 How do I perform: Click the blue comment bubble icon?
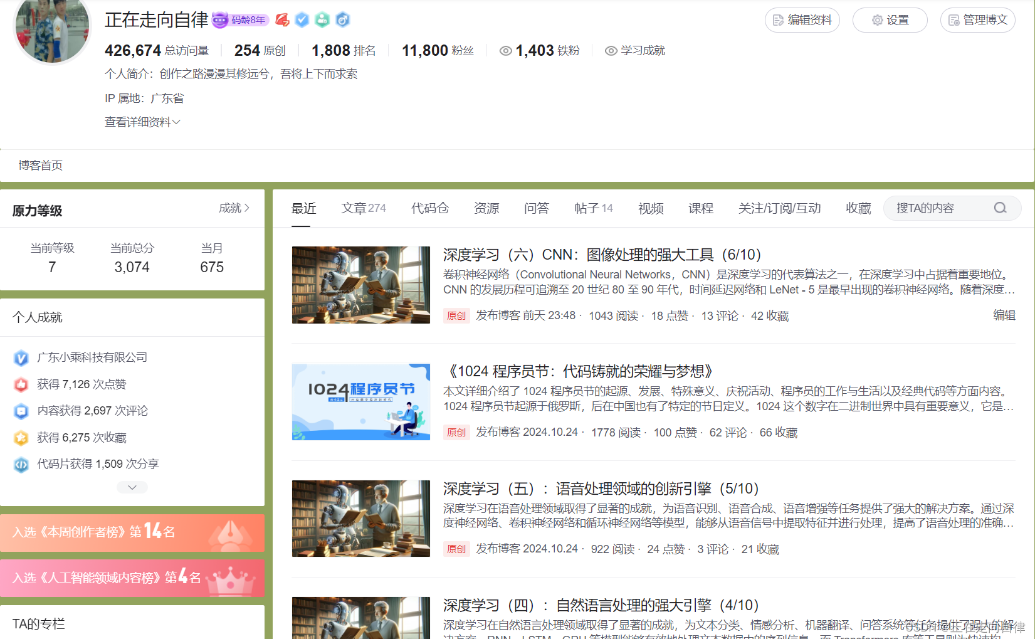point(21,411)
